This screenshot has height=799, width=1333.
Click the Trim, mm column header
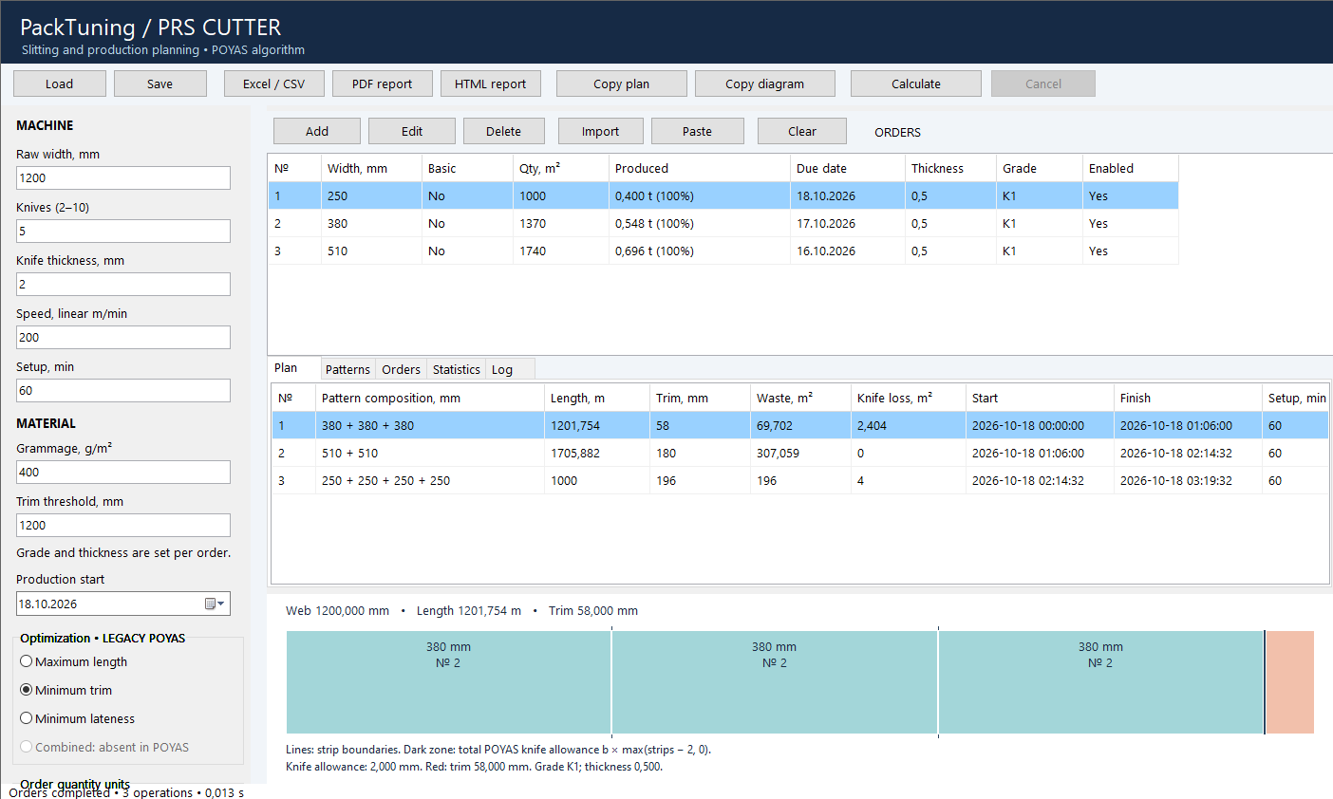click(701, 398)
